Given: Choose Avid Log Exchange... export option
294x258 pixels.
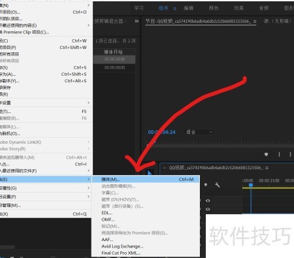Looking at the screenshot, I should coord(146,246).
